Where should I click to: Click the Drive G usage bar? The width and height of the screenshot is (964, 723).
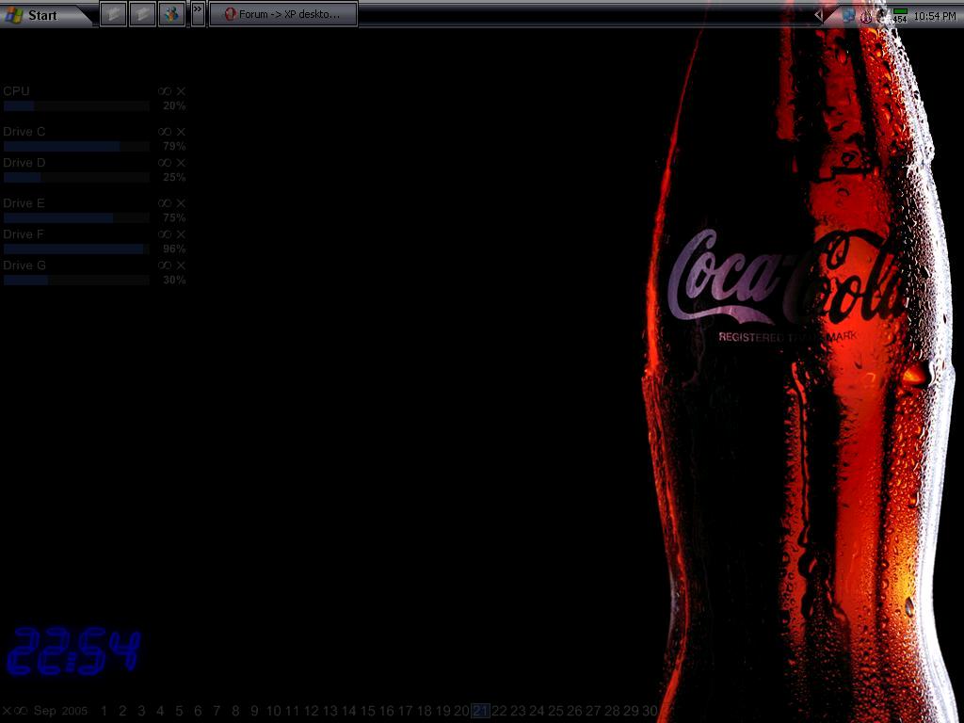click(x=76, y=280)
